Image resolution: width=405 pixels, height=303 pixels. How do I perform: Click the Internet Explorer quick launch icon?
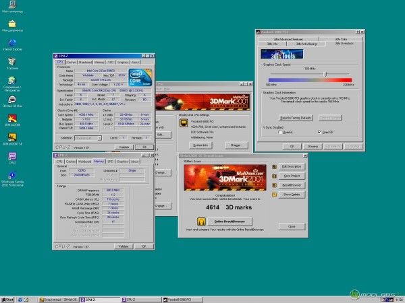coord(20,300)
